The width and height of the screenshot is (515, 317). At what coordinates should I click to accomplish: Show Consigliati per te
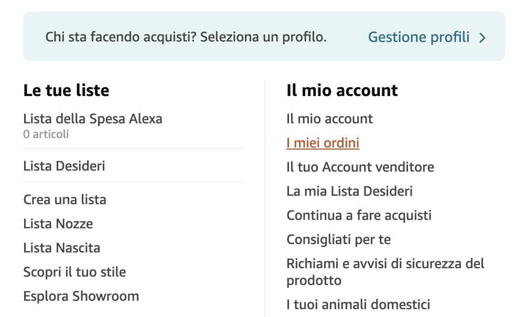[338, 240]
